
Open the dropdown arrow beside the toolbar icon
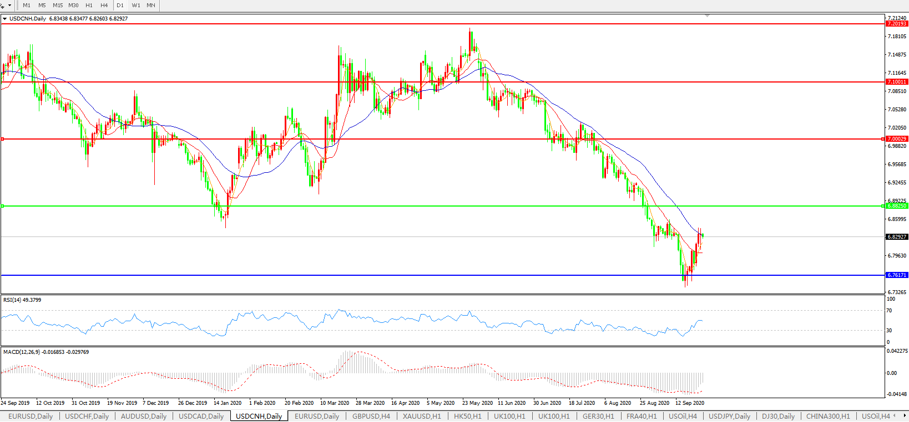tap(9, 5)
